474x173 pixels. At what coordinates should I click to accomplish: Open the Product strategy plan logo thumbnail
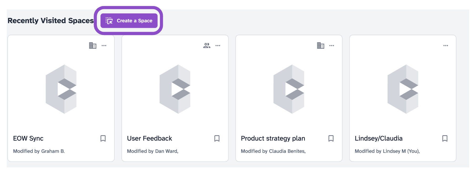(289, 89)
